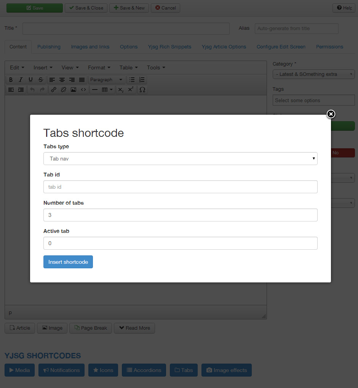Toggle bold formatting in editor toolbar
358x388 pixels.
click(x=11, y=80)
